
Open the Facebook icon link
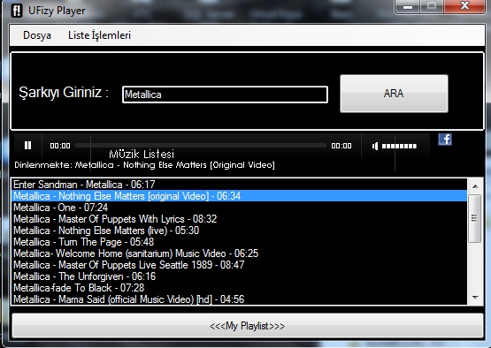point(445,140)
